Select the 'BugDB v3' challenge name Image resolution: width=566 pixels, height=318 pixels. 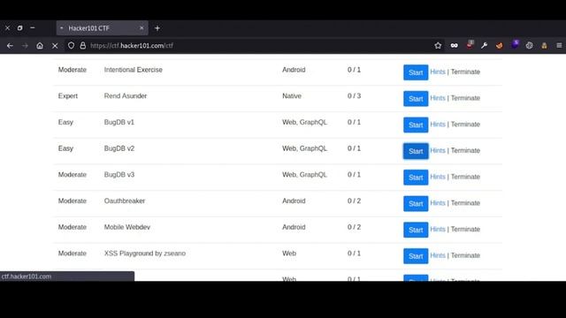119,175
